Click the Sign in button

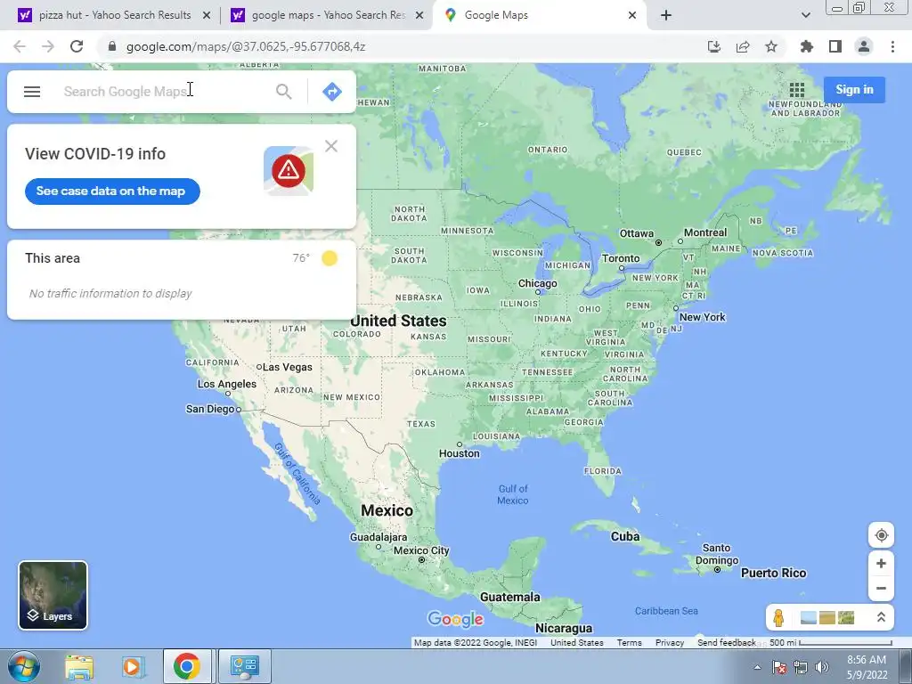(854, 90)
